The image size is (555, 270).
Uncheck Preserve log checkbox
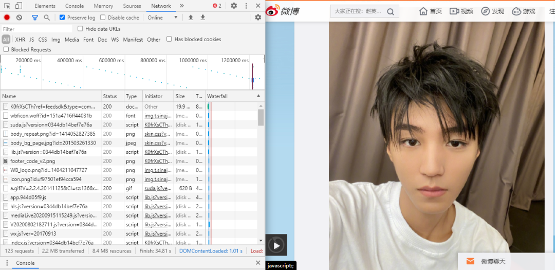tap(62, 17)
